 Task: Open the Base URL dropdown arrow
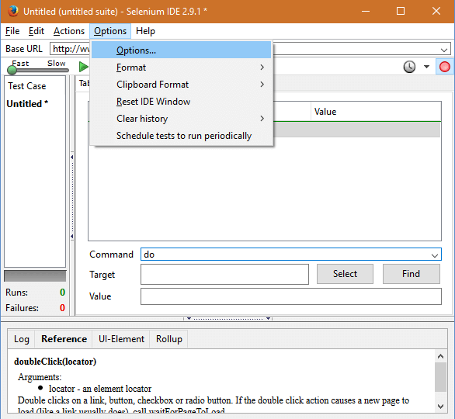(x=443, y=50)
